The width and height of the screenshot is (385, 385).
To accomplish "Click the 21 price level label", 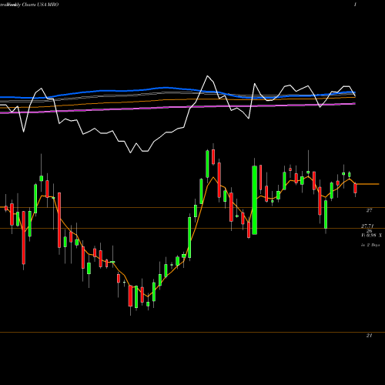I will pos(369,336).
